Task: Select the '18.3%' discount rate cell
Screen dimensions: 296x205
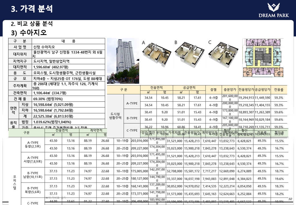Action: tap(279, 186)
